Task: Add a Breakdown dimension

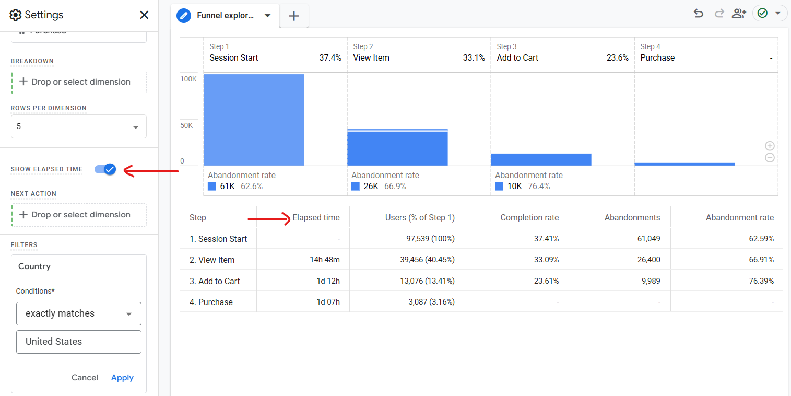Action: point(78,82)
